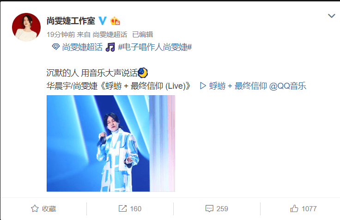Click the 尚雯婕工作室 profile avatar

click(26, 27)
